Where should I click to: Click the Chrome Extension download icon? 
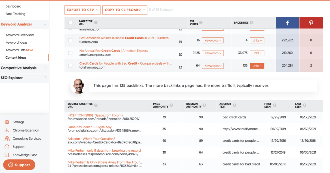click(7, 130)
